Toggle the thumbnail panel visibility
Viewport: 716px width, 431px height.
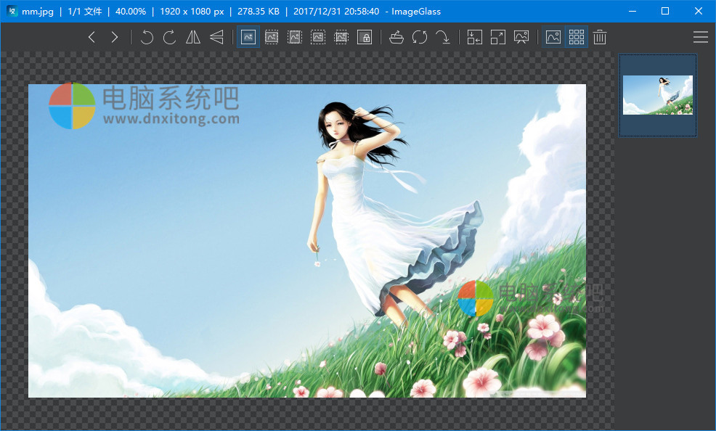pyautogui.click(x=576, y=36)
